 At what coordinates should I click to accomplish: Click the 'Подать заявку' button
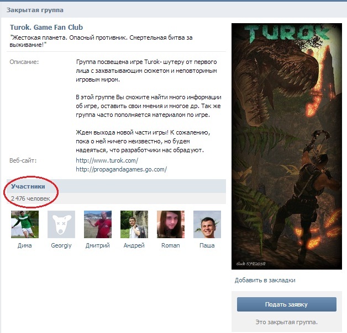pos(287,304)
